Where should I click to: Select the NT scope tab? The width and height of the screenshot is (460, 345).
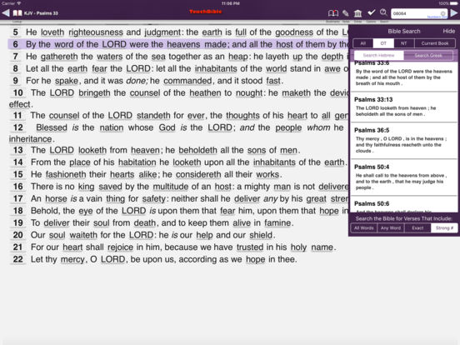pyautogui.click(x=404, y=43)
